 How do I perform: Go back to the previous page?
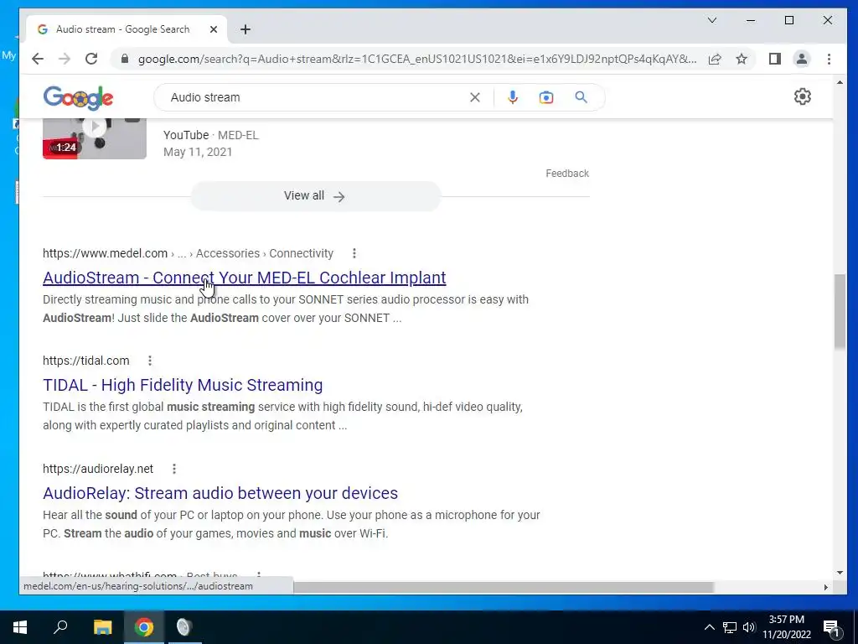(x=37, y=59)
